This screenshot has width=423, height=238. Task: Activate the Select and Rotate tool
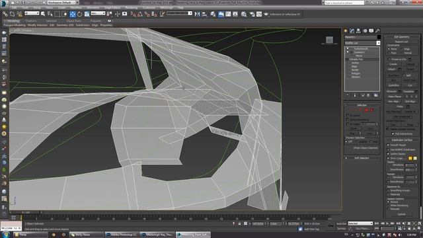pos(79,14)
